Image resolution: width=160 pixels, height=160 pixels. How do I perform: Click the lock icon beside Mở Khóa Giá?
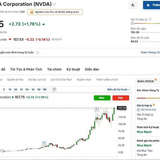[138, 110]
